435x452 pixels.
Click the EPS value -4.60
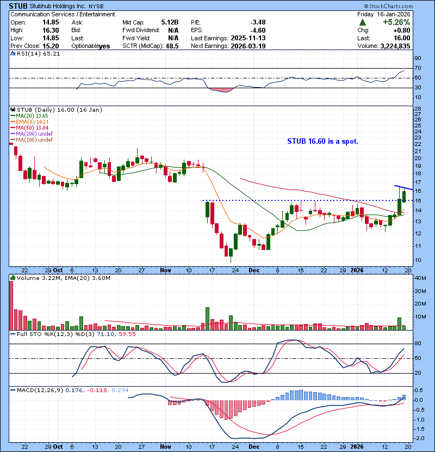(x=258, y=30)
